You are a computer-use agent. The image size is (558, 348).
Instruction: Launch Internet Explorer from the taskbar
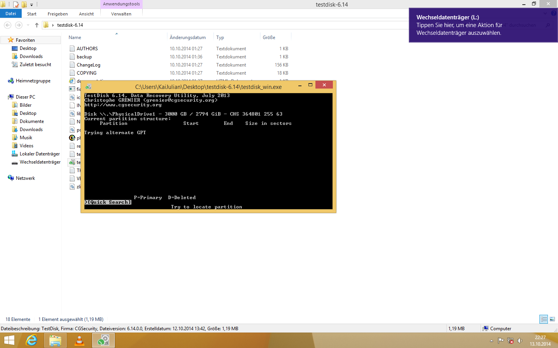click(31, 340)
